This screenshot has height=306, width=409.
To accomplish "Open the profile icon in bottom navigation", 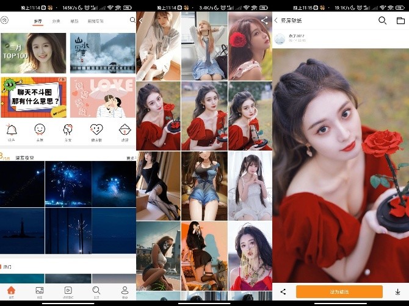I will [125, 291].
